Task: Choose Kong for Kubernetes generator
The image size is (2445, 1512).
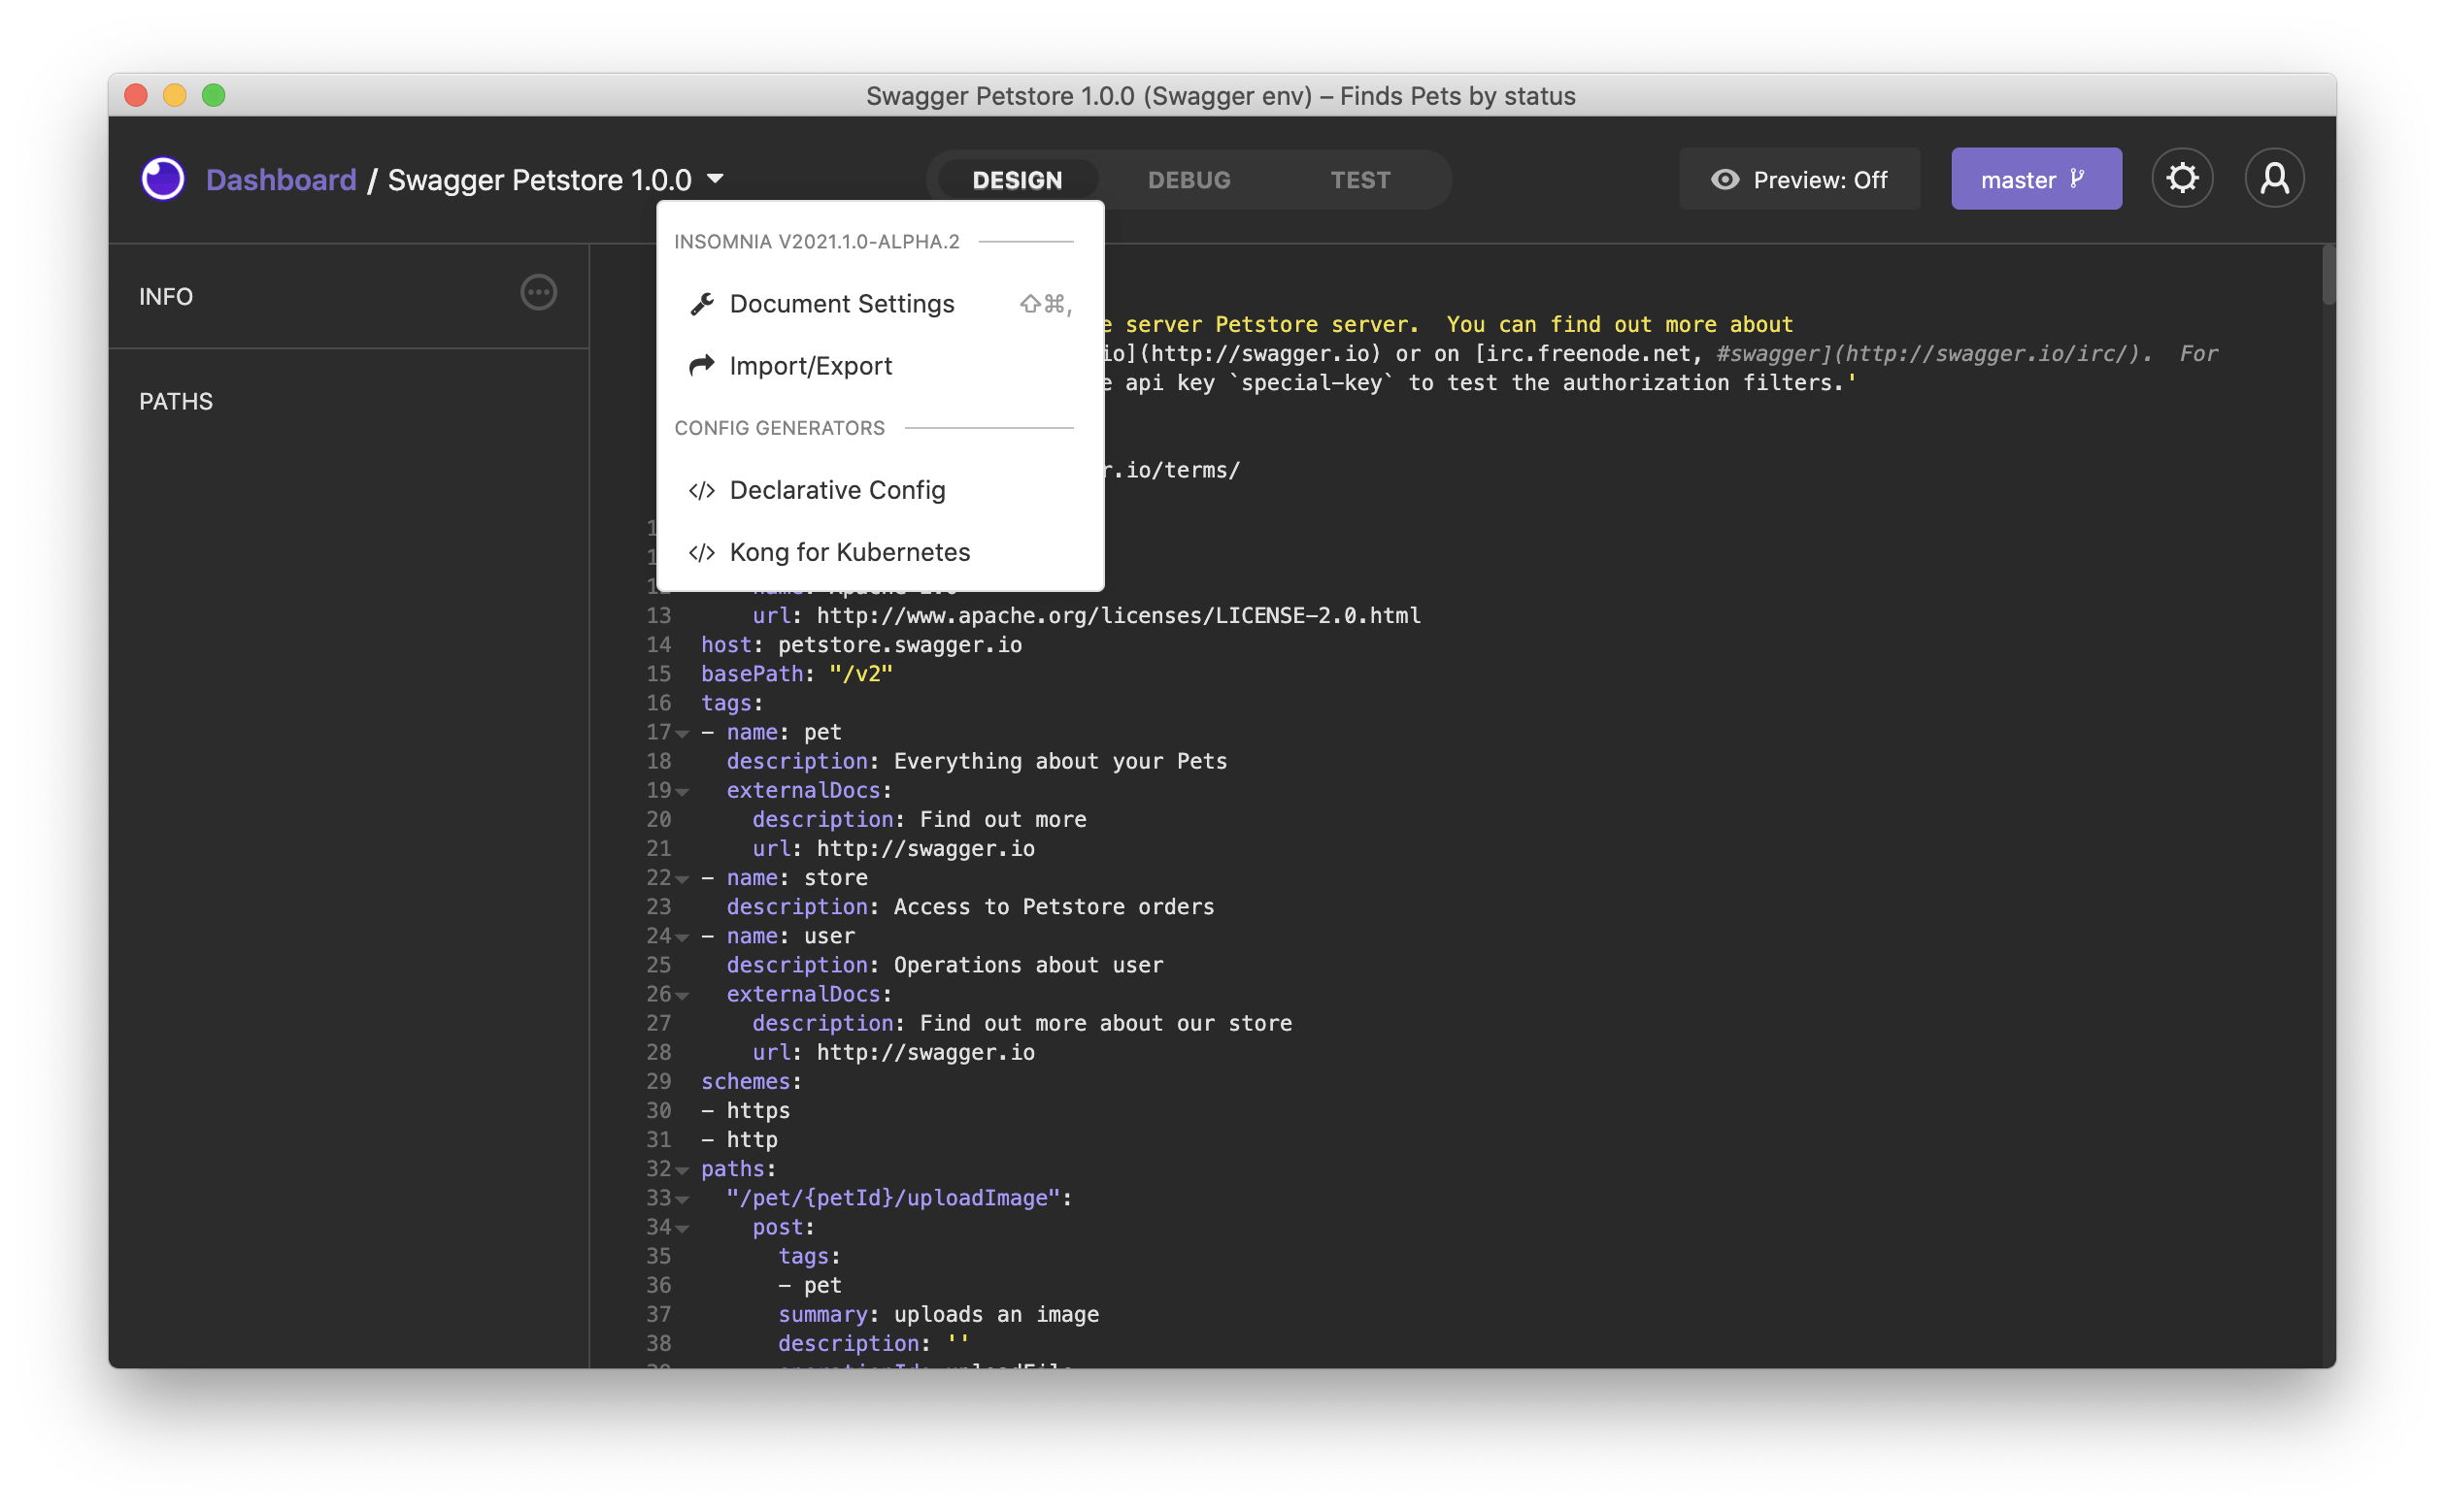Action: tap(881, 552)
